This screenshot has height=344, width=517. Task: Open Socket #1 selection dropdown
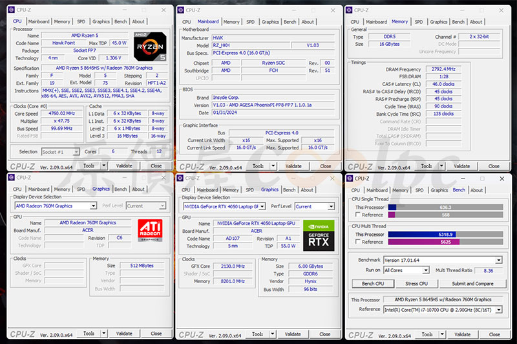tap(76, 152)
